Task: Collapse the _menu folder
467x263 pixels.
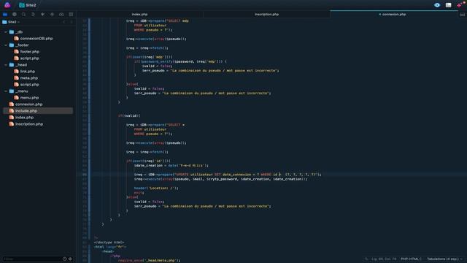Action: [x=6, y=91]
